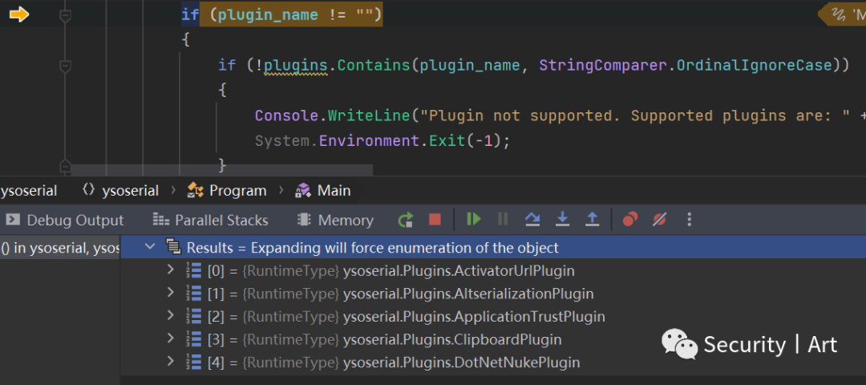
Task: Click the green Rerun debug icon
Action: tap(406, 220)
